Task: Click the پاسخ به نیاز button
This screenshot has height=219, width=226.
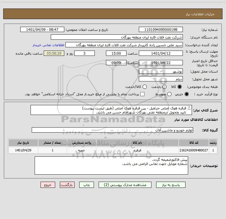Action: pyautogui.click(x=171, y=185)
